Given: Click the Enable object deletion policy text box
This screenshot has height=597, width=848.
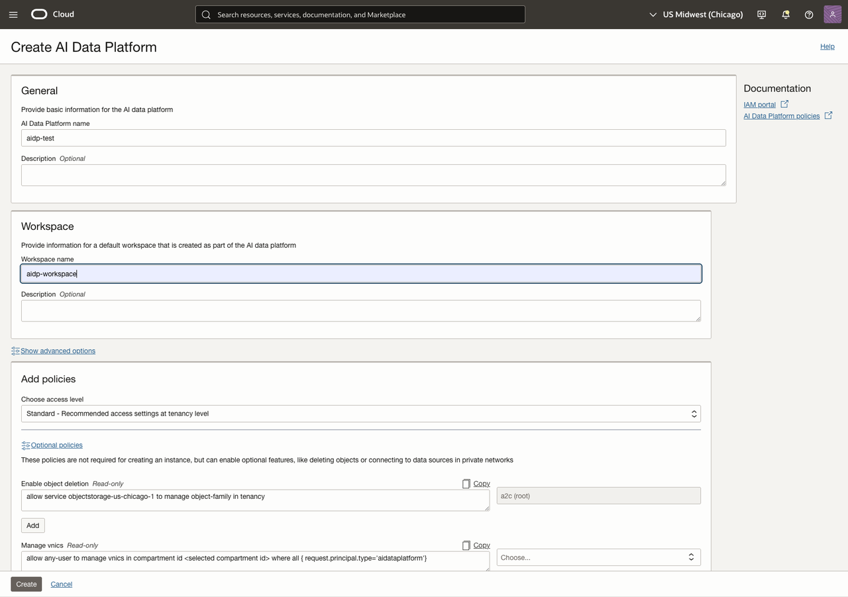Looking at the screenshot, I should tap(256, 500).
